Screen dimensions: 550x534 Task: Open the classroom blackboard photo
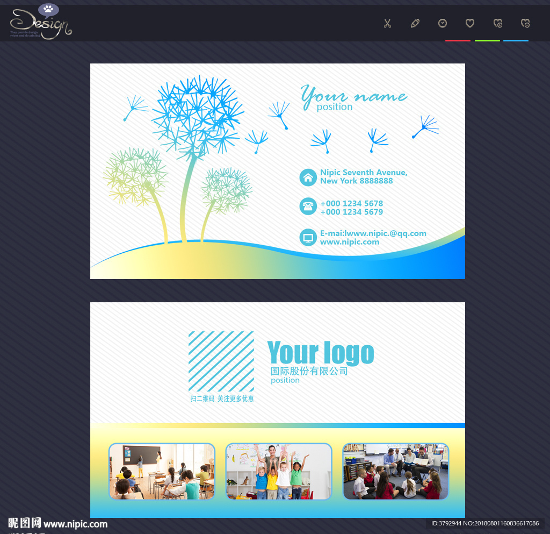point(162,471)
